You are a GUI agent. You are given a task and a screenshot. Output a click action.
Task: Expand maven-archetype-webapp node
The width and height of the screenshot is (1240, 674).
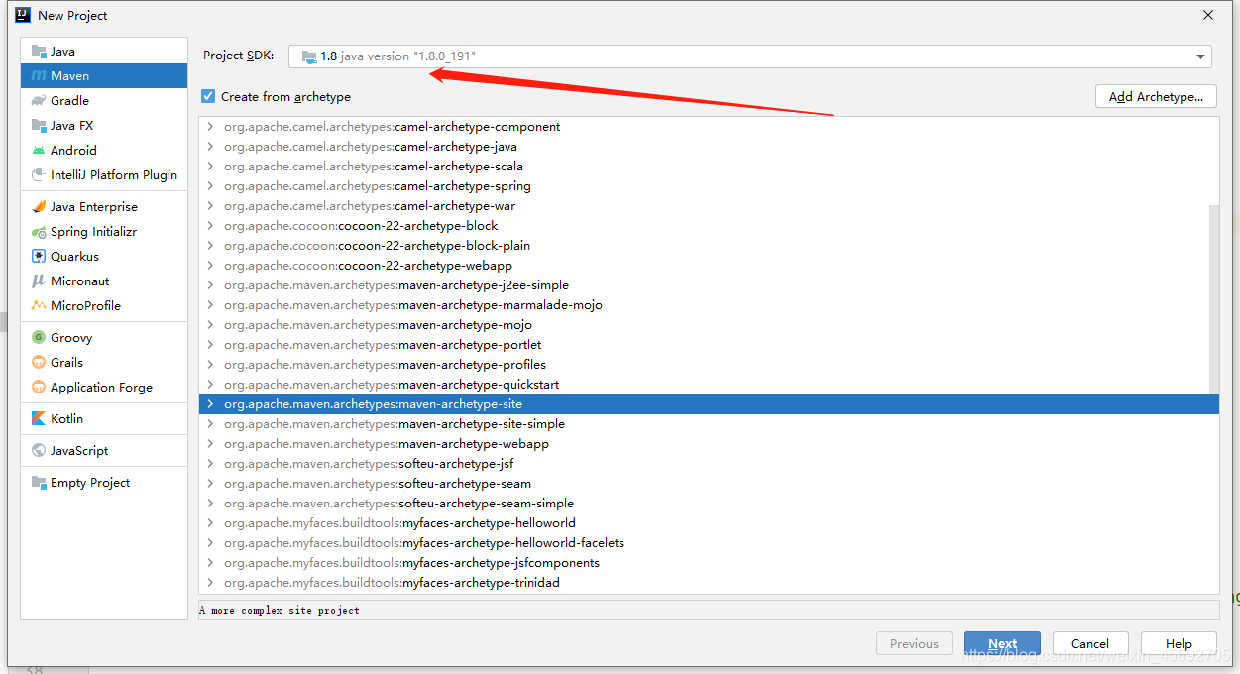(210, 444)
